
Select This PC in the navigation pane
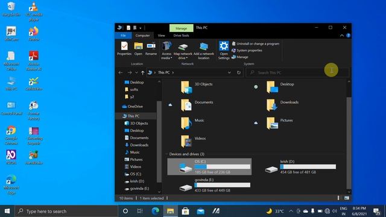point(133,116)
